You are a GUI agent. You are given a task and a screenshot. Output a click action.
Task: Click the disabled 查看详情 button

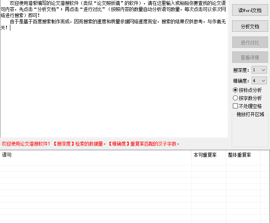tap(250, 57)
